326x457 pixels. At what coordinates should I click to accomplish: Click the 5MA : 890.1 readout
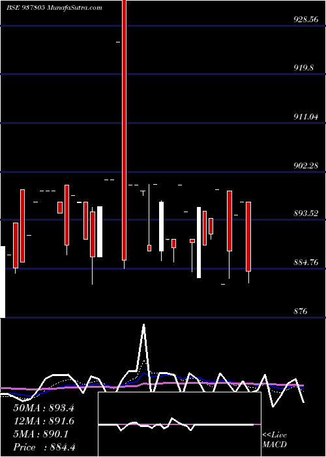(x=40, y=434)
